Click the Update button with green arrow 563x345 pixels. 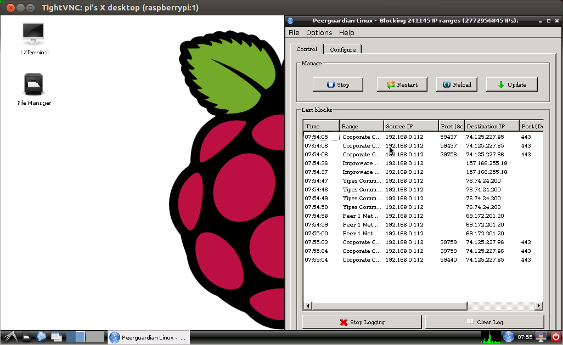coord(511,84)
